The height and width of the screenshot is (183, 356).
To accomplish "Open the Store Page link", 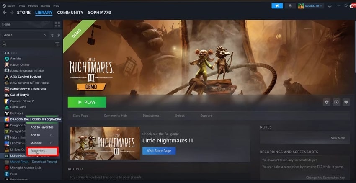I will (80, 116).
